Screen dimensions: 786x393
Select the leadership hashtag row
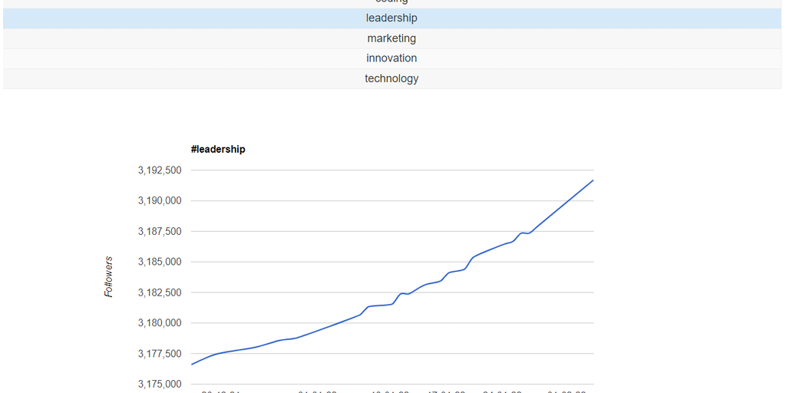[391, 18]
